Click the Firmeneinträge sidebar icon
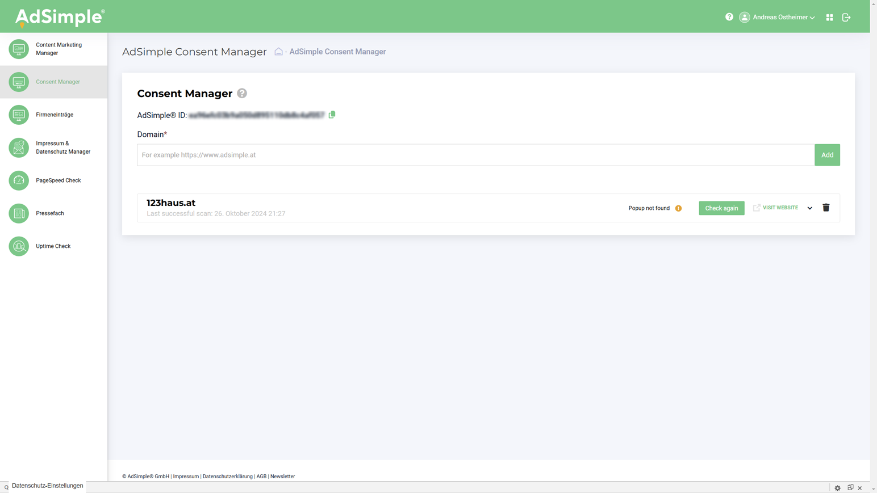Image resolution: width=877 pixels, height=493 pixels. [x=19, y=115]
